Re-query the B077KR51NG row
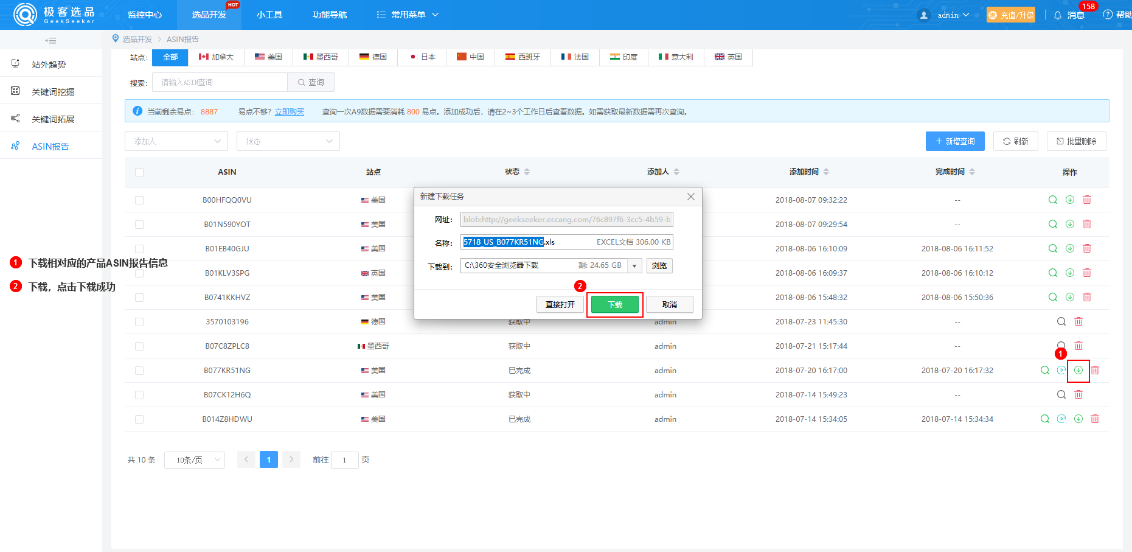Viewport: 1132px width, 552px height. coord(1061,370)
